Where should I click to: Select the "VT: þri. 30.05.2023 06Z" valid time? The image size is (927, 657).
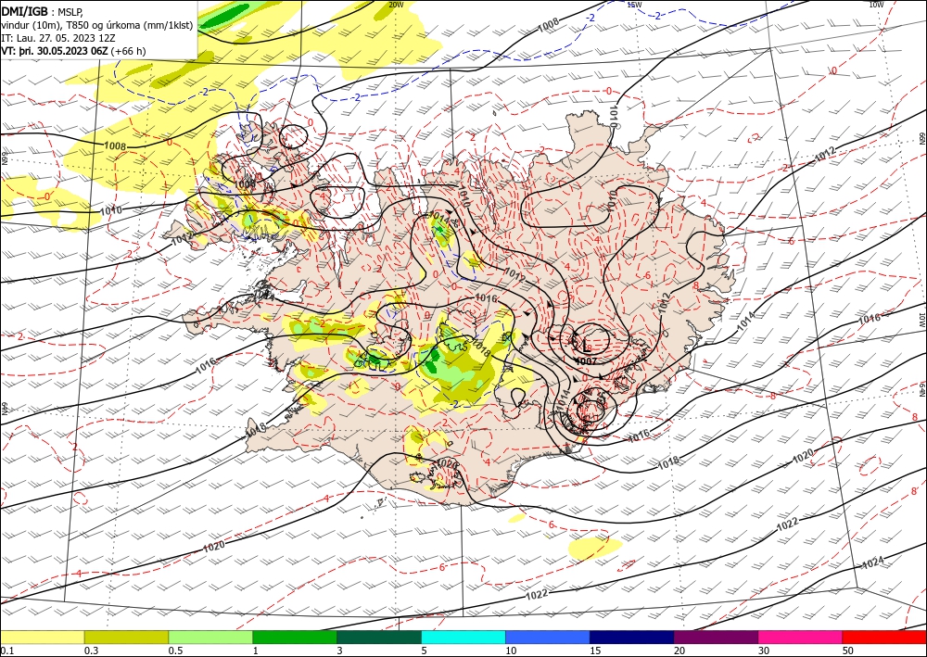[54, 51]
